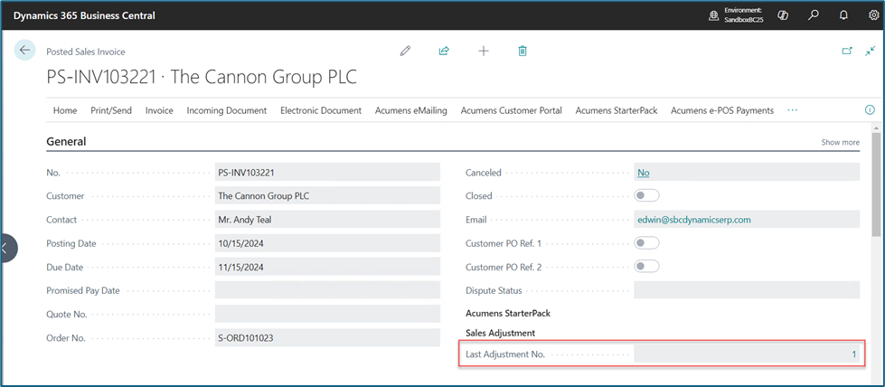
Task: Toggle Customer PO Ref. 2 switch
Action: coord(647,267)
